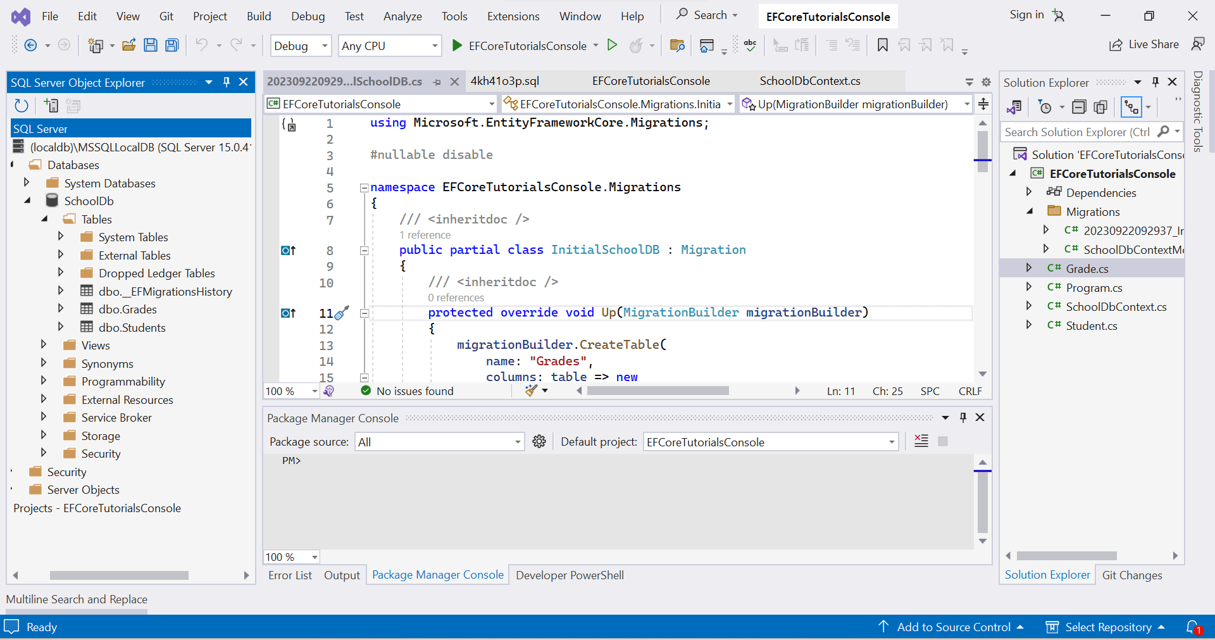1215x640 pixels.
Task: Open the Debug configuration dropdown
Action: click(325, 46)
